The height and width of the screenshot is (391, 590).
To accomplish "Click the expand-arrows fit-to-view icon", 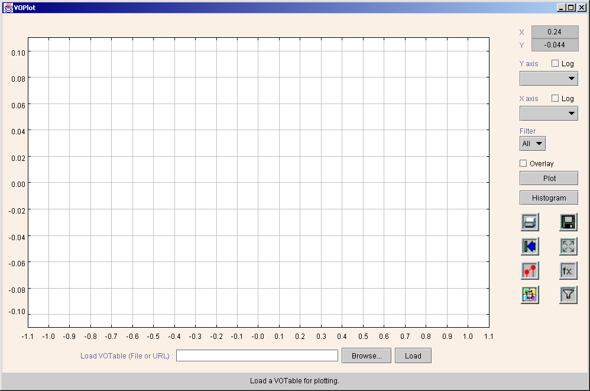I will [568, 247].
